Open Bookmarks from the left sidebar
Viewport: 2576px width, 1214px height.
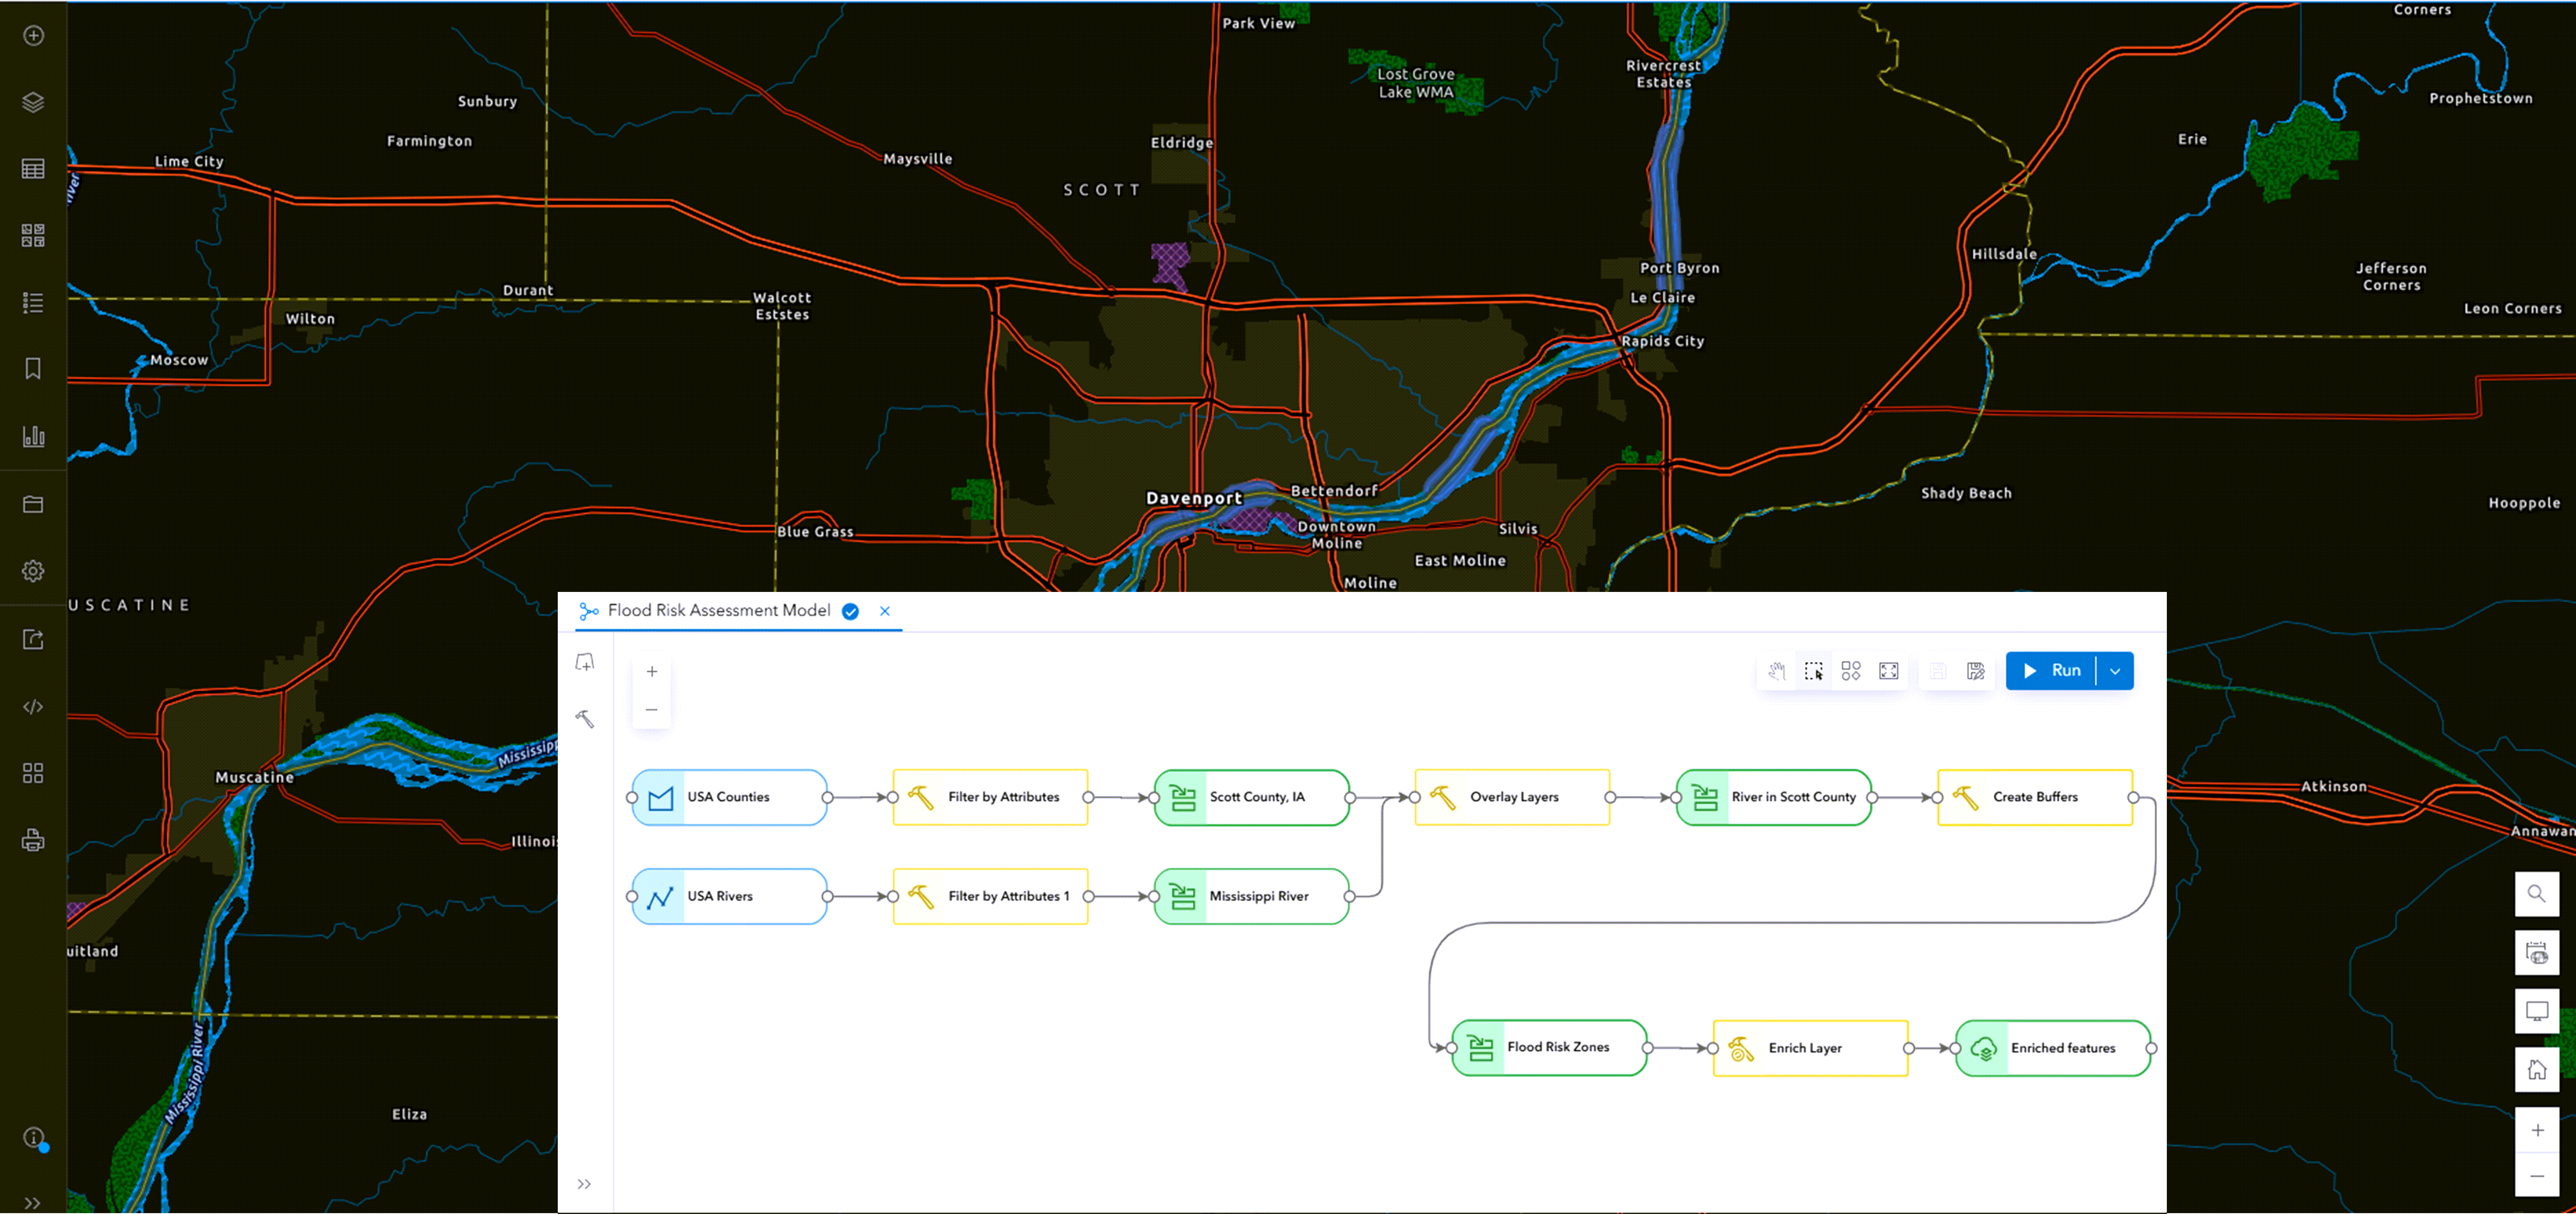(x=33, y=369)
